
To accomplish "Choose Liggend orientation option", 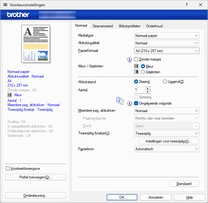I will (165, 82).
